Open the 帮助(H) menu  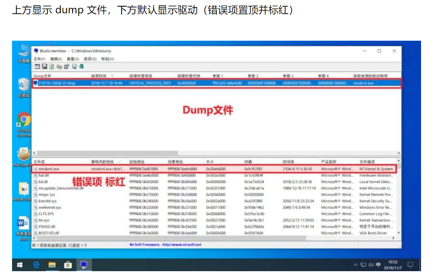[x=108, y=59]
